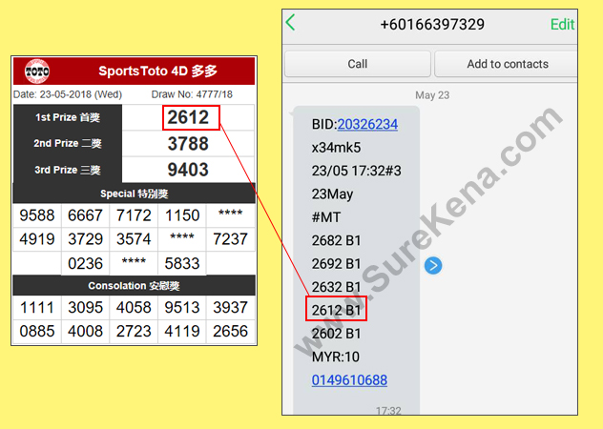
Task: Click special number 5833
Action: point(182,264)
